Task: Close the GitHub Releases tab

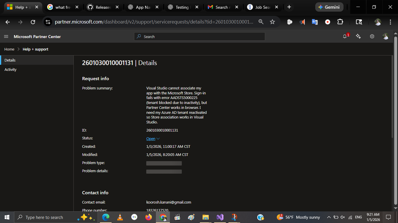Action: coord(117,7)
